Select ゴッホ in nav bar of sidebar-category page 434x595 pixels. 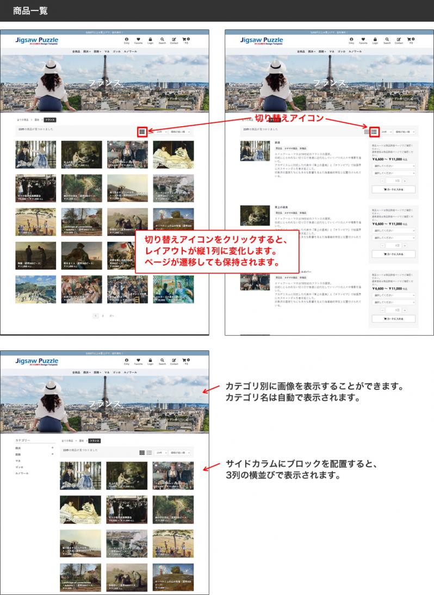pyautogui.click(x=116, y=372)
